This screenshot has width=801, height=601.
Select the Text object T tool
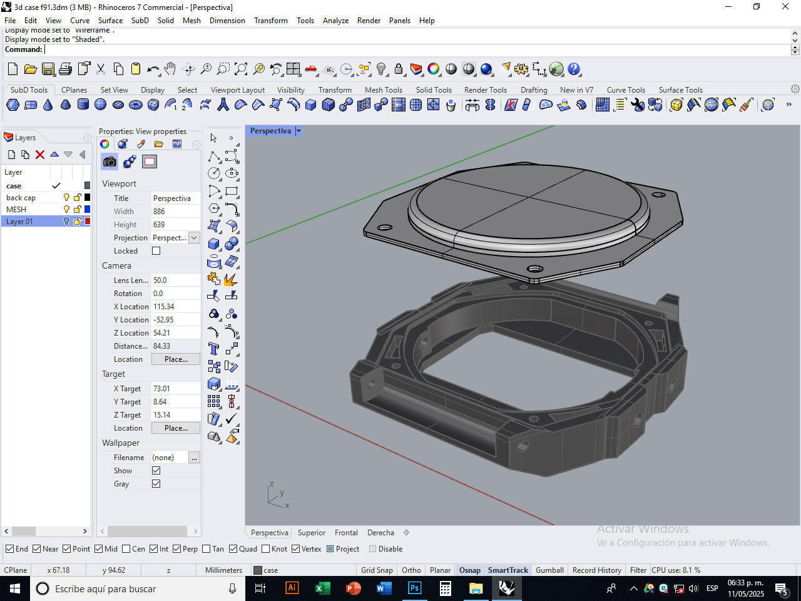(x=214, y=349)
